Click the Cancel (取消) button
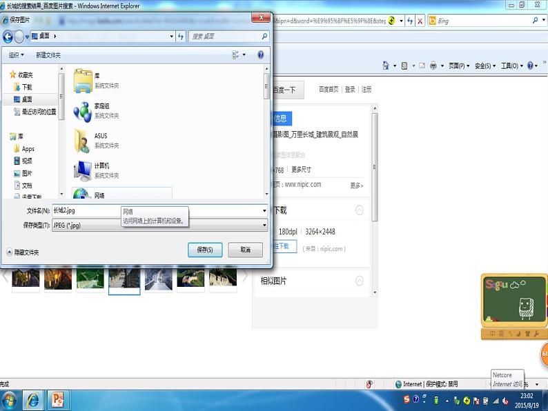The height and width of the screenshot is (411, 548). pos(245,250)
